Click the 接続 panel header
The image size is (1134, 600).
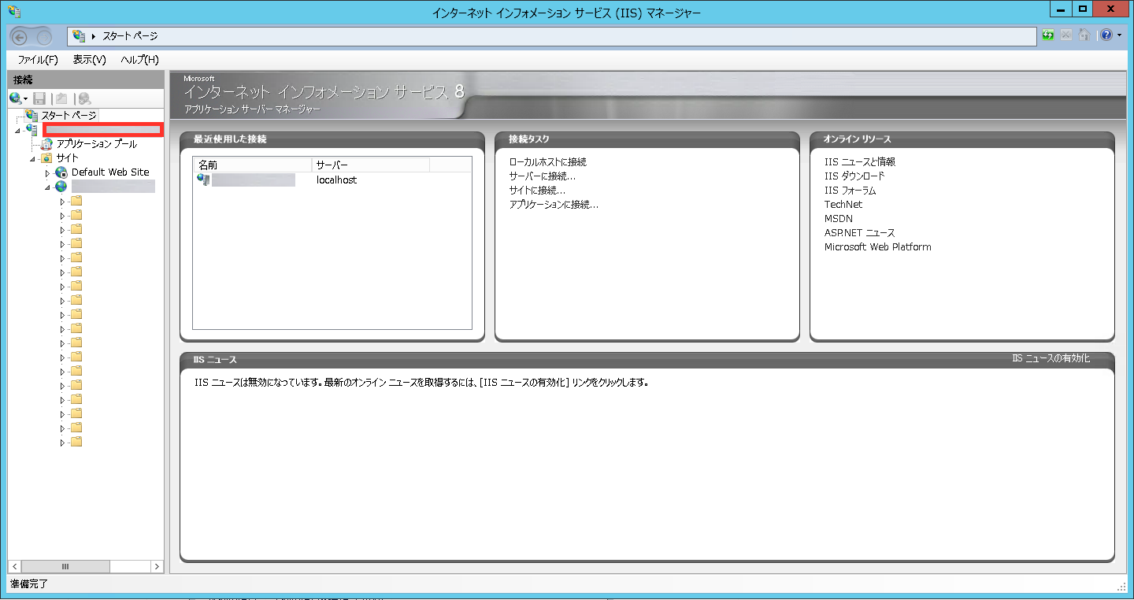point(85,80)
